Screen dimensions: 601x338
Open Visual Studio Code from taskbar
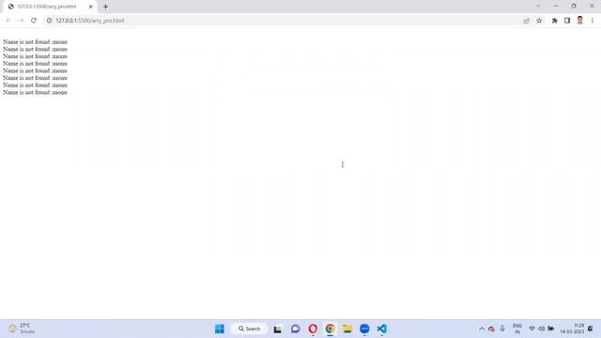point(382,329)
